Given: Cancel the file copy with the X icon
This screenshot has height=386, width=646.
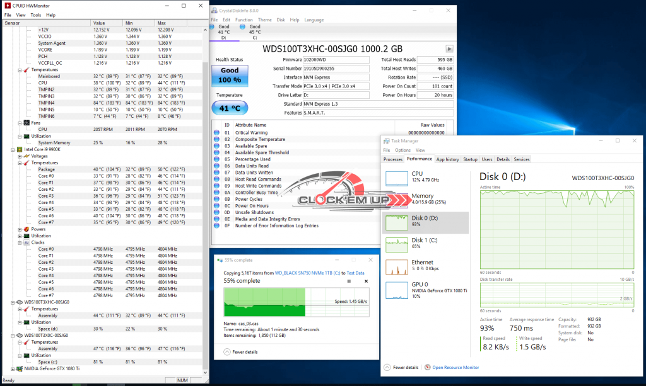Looking at the screenshot, I should (366, 281).
